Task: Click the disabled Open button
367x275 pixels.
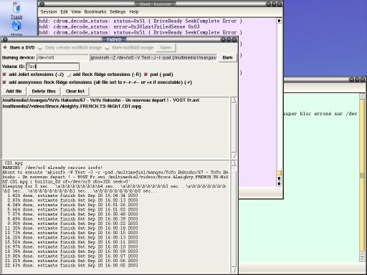Action: click(166, 48)
